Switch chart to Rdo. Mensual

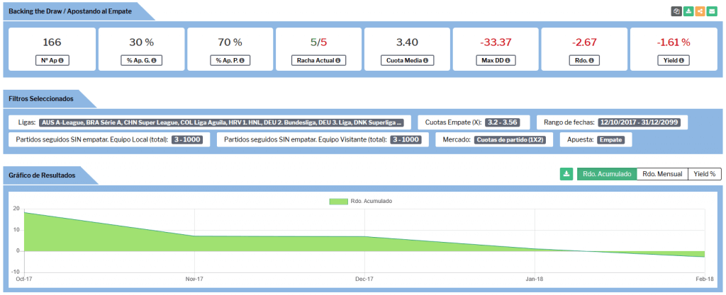(662, 174)
